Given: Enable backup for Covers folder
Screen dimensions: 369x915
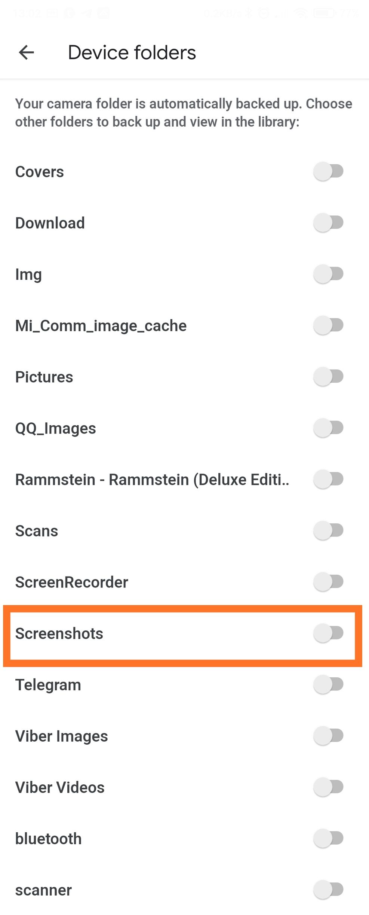Looking at the screenshot, I should pos(329,171).
